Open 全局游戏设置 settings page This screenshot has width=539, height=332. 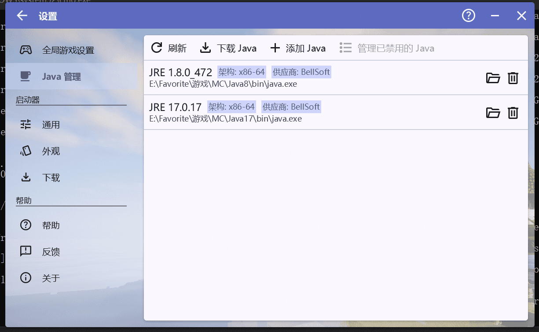[68, 50]
